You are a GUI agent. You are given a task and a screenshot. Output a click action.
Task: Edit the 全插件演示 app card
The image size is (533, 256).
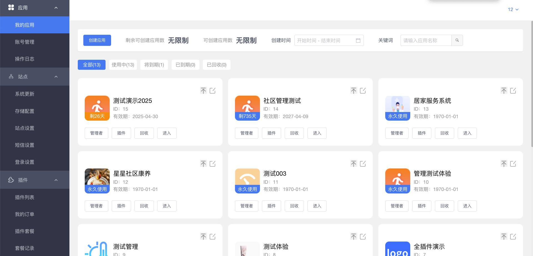(513, 237)
